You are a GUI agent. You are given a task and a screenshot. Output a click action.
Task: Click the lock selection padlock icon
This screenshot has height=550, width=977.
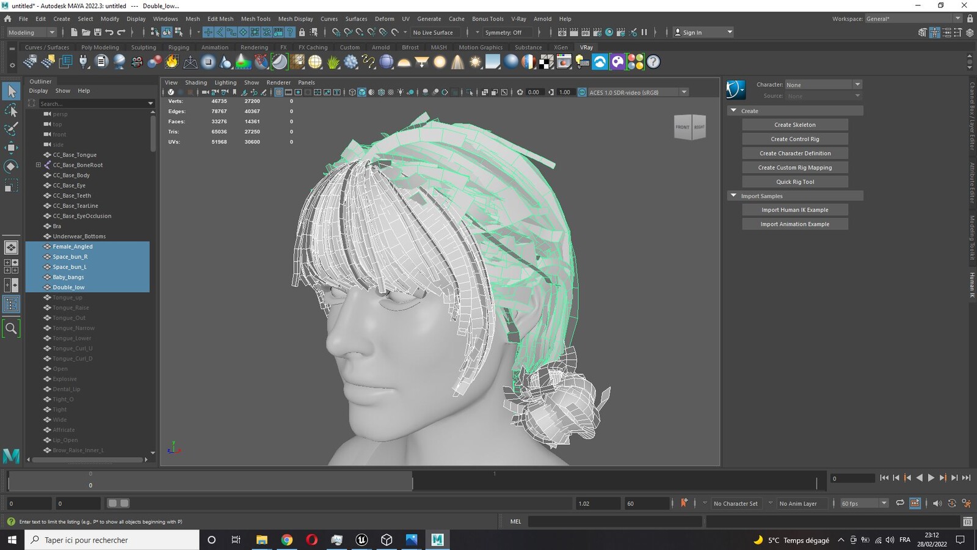pyautogui.click(x=302, y=32)
